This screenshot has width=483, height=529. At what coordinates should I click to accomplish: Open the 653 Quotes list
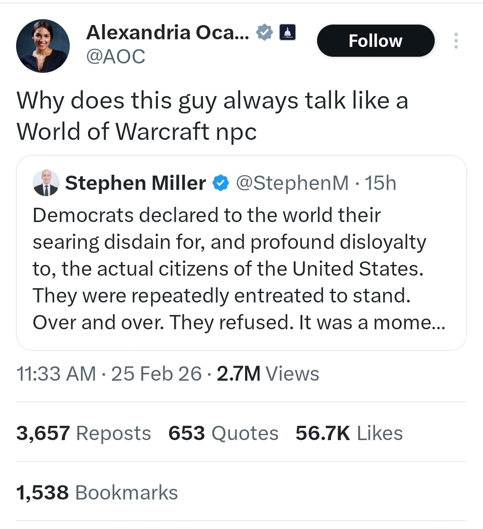(223, 433)
